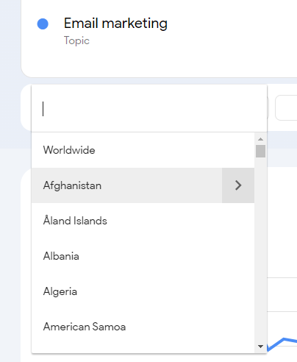Expand Afghanistan subregions with the chevron arrow
The height and width of the screenshot is (362, 297).
click(238, 185)
